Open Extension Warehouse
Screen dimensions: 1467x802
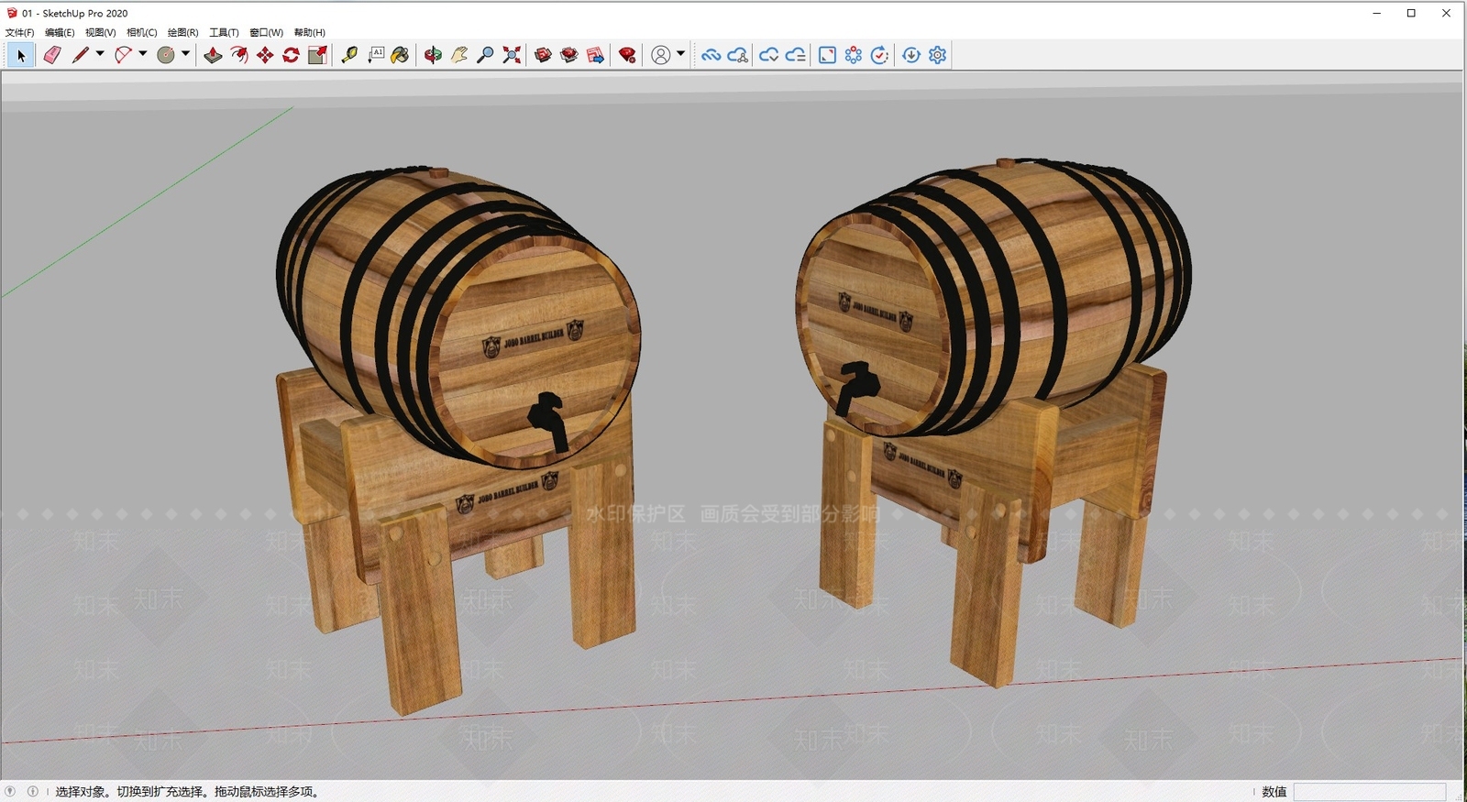[x=569, y=55]
